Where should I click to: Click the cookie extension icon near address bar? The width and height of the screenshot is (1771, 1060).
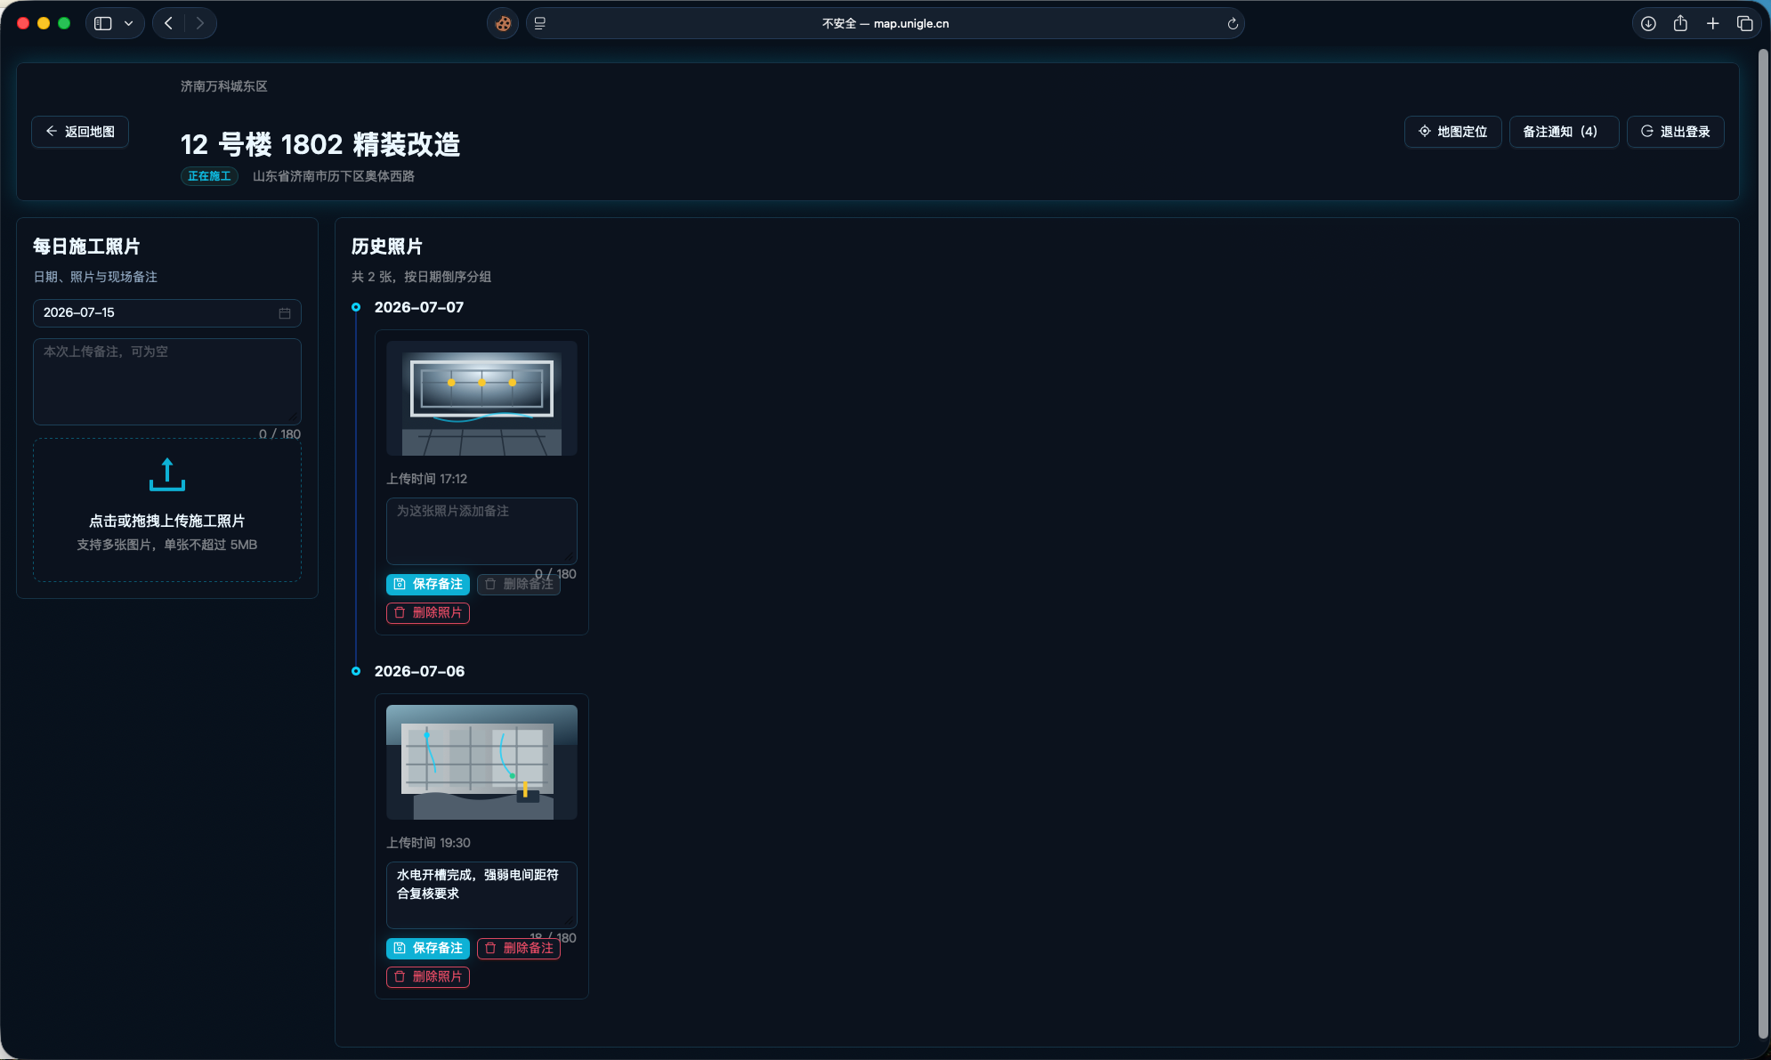503,24
